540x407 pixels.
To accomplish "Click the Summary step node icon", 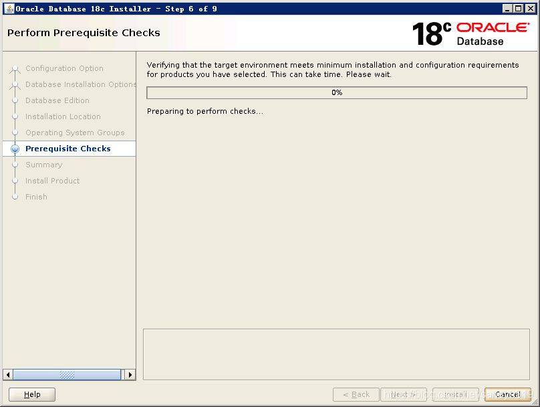I will pyautogui.click(x=15, y=165).
